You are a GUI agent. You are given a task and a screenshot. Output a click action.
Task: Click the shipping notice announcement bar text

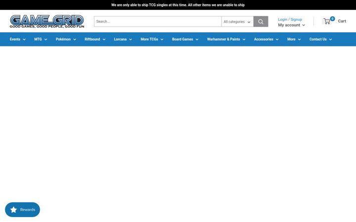[x=178, y=5]
